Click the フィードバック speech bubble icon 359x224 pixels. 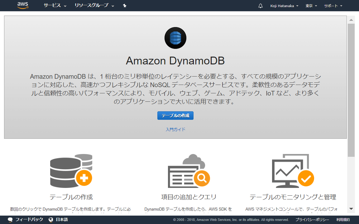(x=10, y=220)
